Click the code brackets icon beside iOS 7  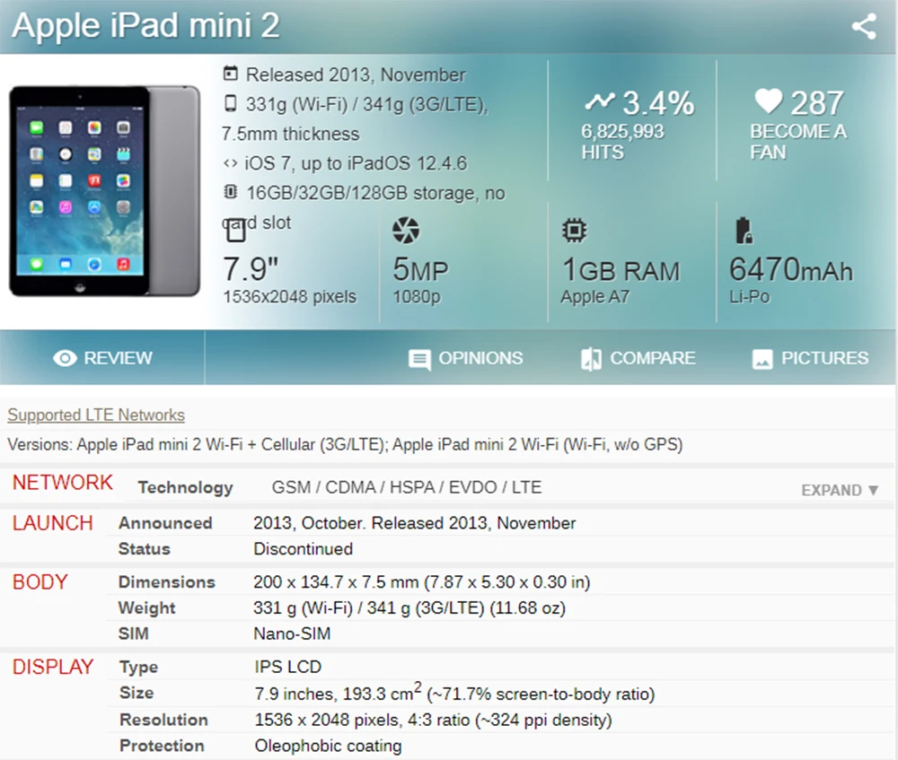230,163
